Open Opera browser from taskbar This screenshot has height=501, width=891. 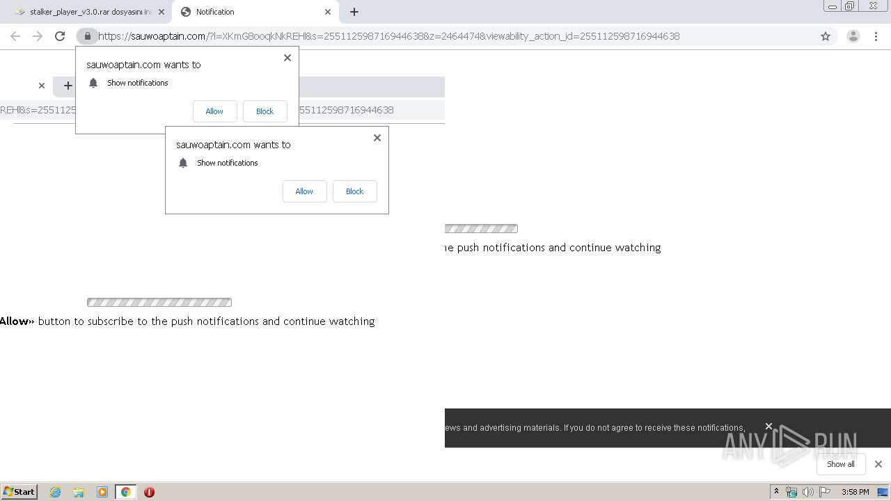[149, 492]
